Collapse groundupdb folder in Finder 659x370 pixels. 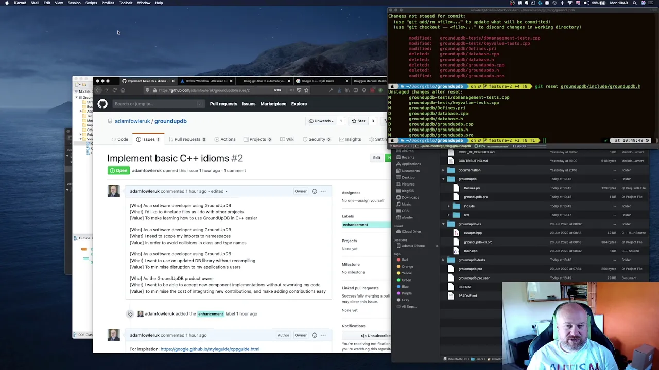click(x=444, y=179)
